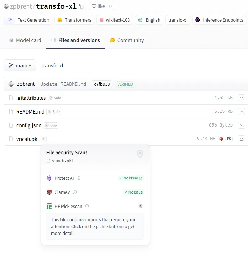Open the Files and versions tab
This screenshot has width=248, height=253.
coord(75,40)
